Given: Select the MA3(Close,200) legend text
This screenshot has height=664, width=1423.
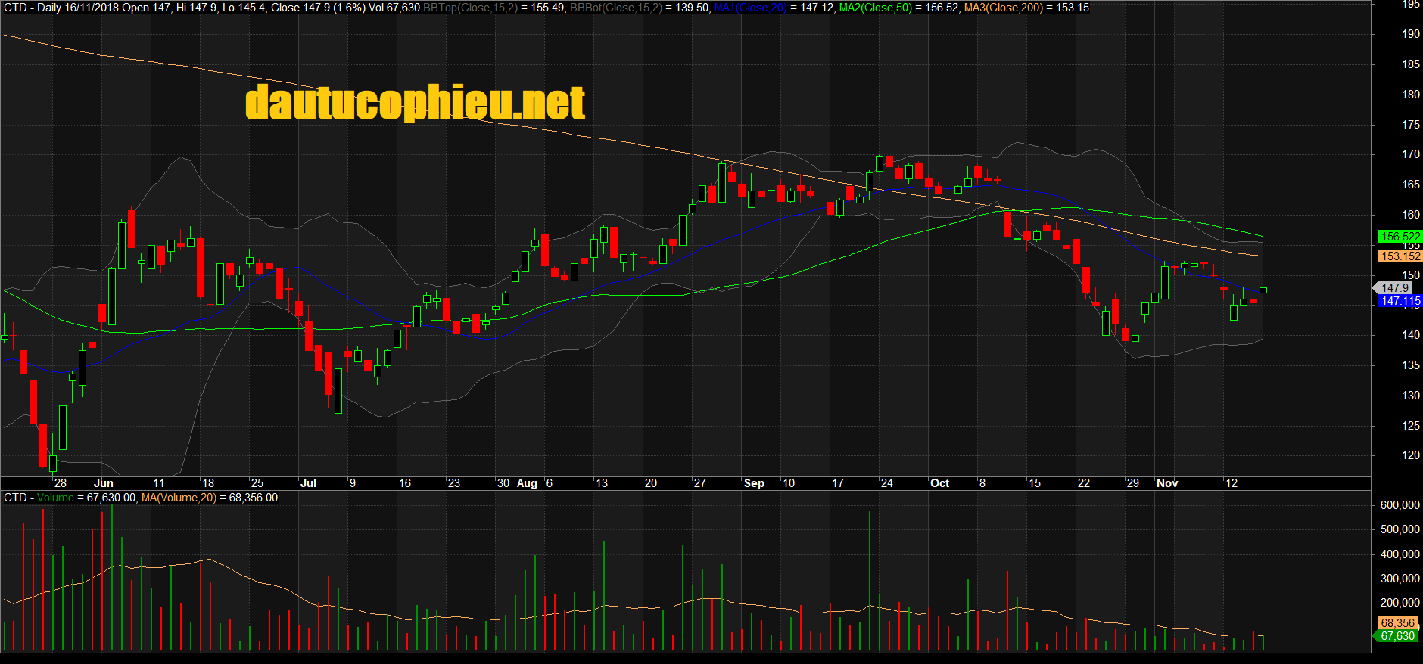Looking at the screenshot, I should pos(1004,8).
